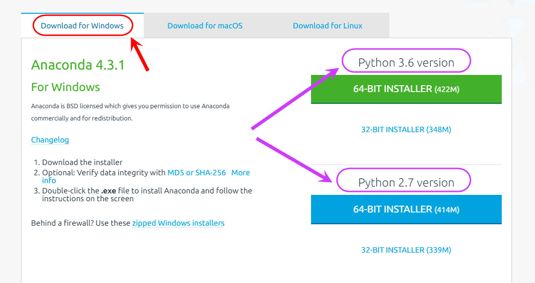Click the 'Download the installer' step

pyautogui.click(x=82, y=163)
